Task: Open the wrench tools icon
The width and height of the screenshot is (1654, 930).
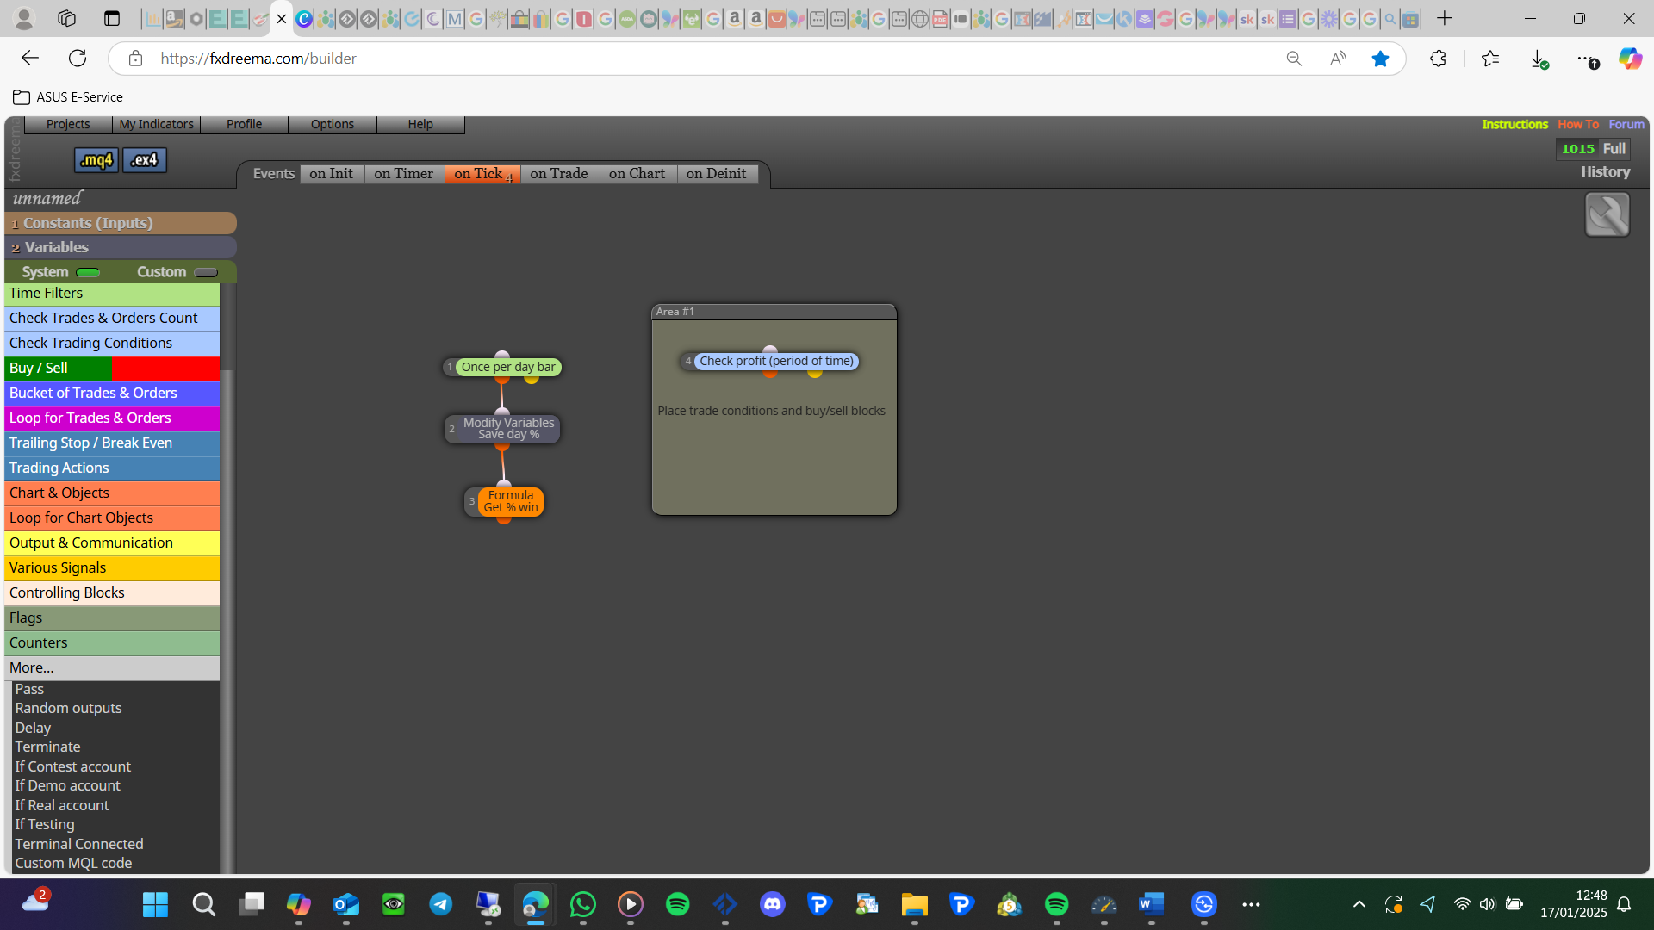Action: coord(1607,214)
